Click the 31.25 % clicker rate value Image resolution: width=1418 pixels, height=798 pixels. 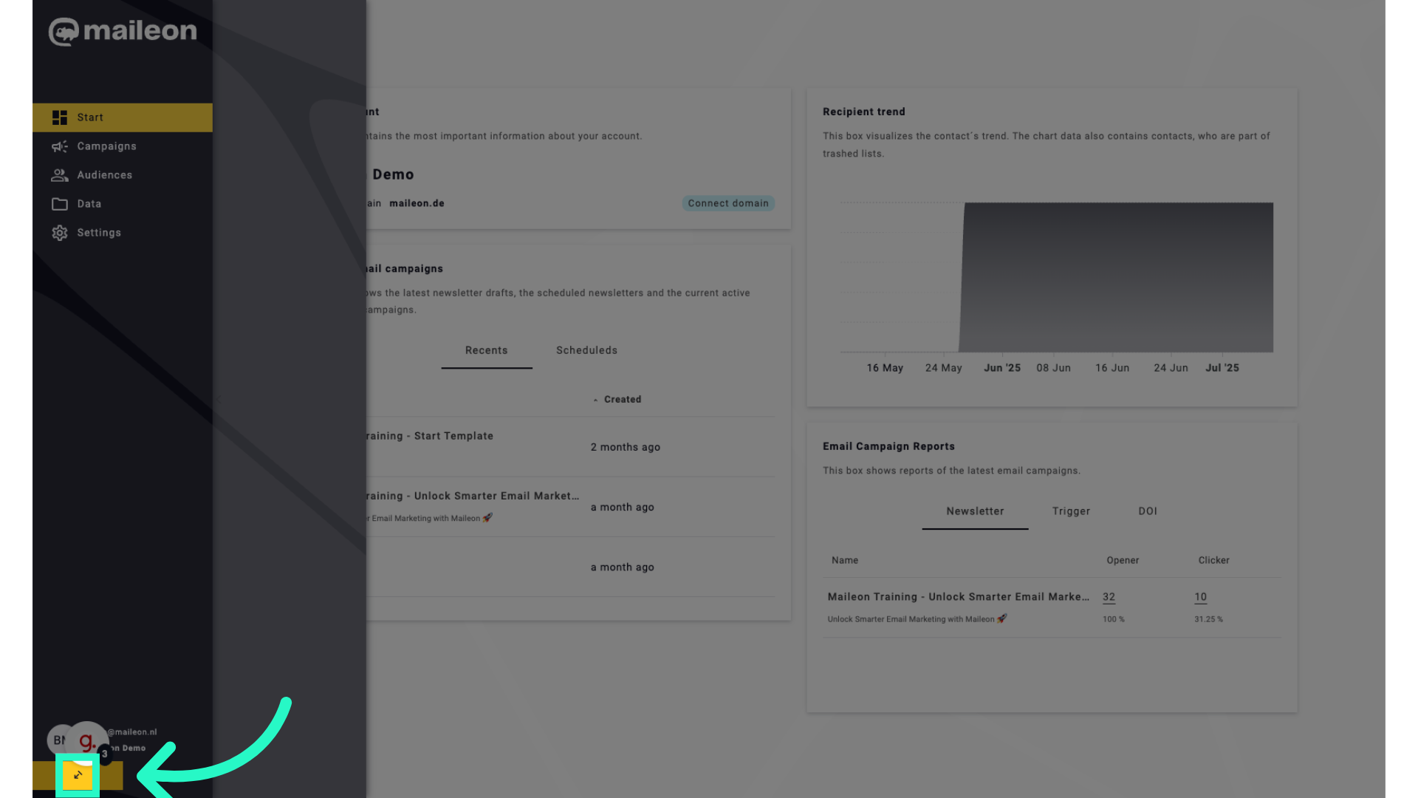pos(1208,619)
